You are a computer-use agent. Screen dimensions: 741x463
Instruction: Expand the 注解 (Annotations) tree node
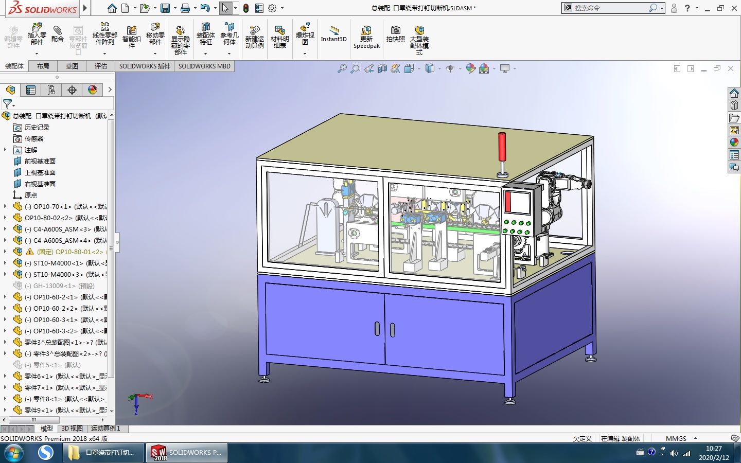pyautogui.click(x=5, y=150)
